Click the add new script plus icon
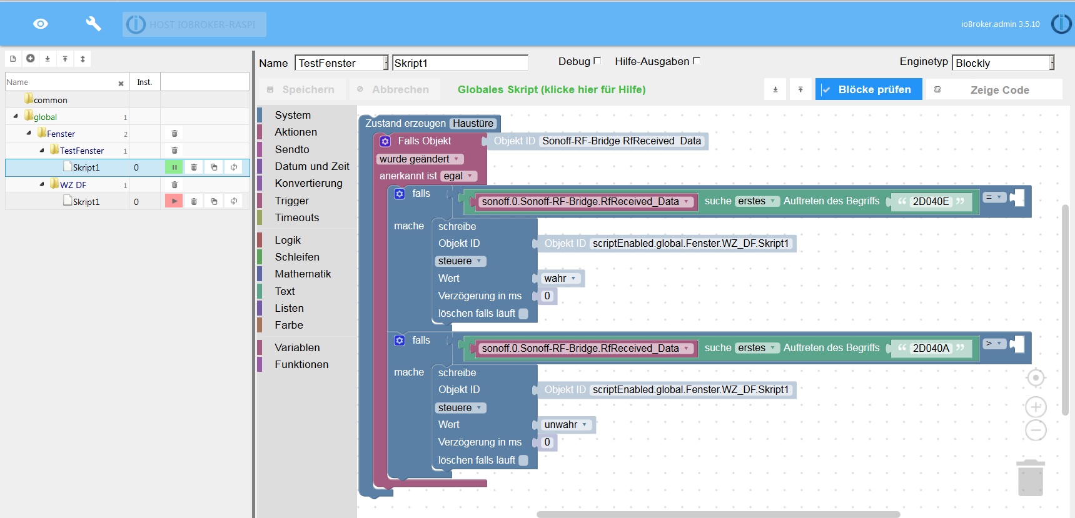 tap(30, 59)
